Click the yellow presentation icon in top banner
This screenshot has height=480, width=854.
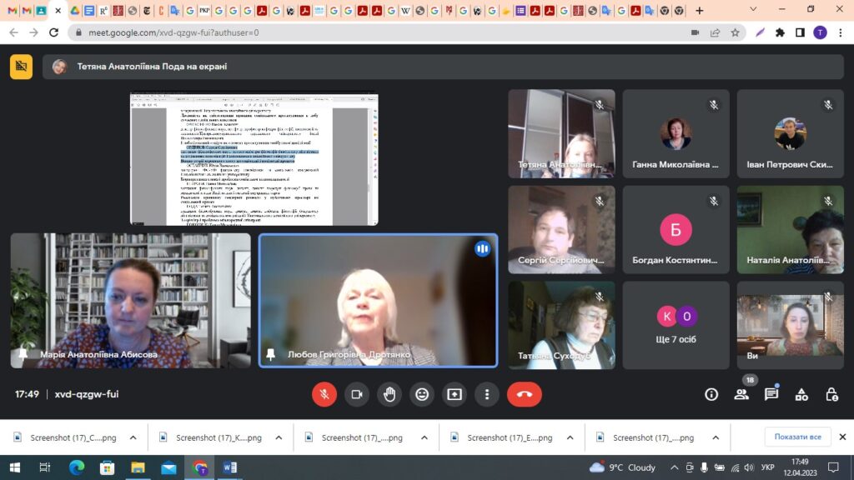(22, 67)
